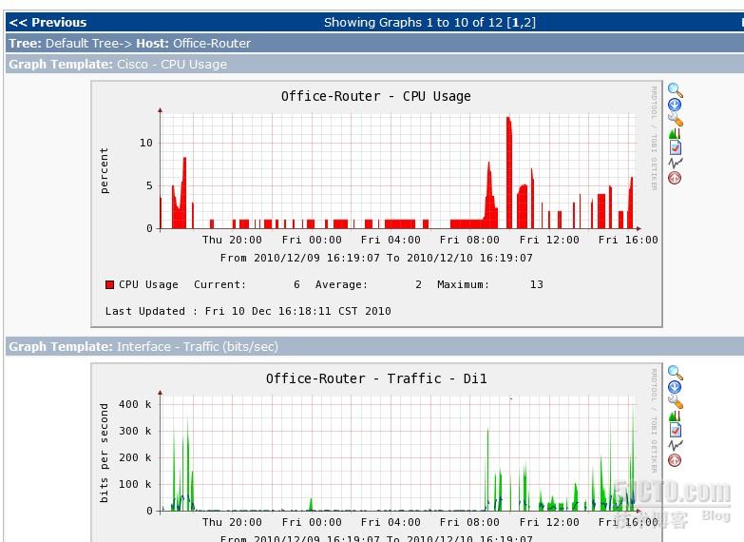Click 'percent' axis label on CPU graph
The width and height of the screenshot is (744, 542).
(x=105, y=170)
